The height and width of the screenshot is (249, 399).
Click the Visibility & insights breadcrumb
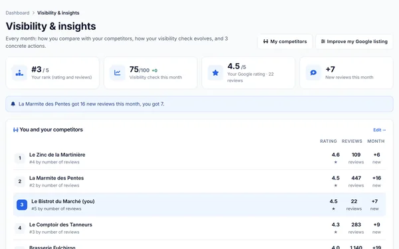click(59, 13)
